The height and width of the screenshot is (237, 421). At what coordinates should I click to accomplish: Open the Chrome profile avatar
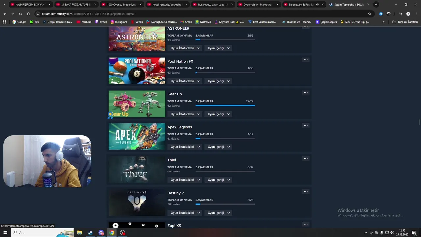pos(408,14)
